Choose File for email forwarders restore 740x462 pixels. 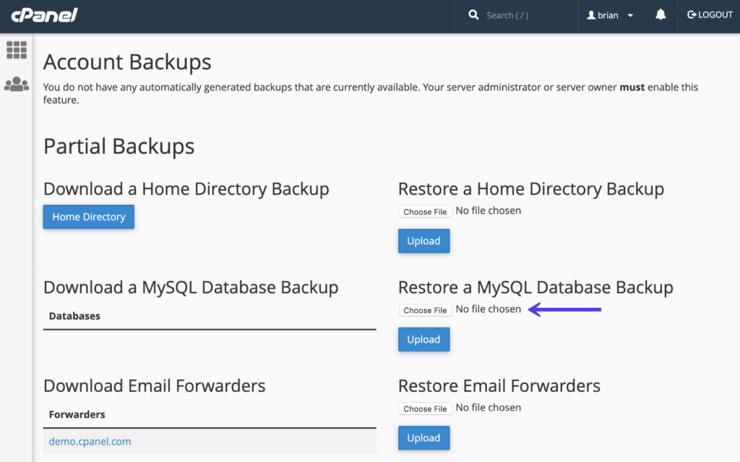425,408
